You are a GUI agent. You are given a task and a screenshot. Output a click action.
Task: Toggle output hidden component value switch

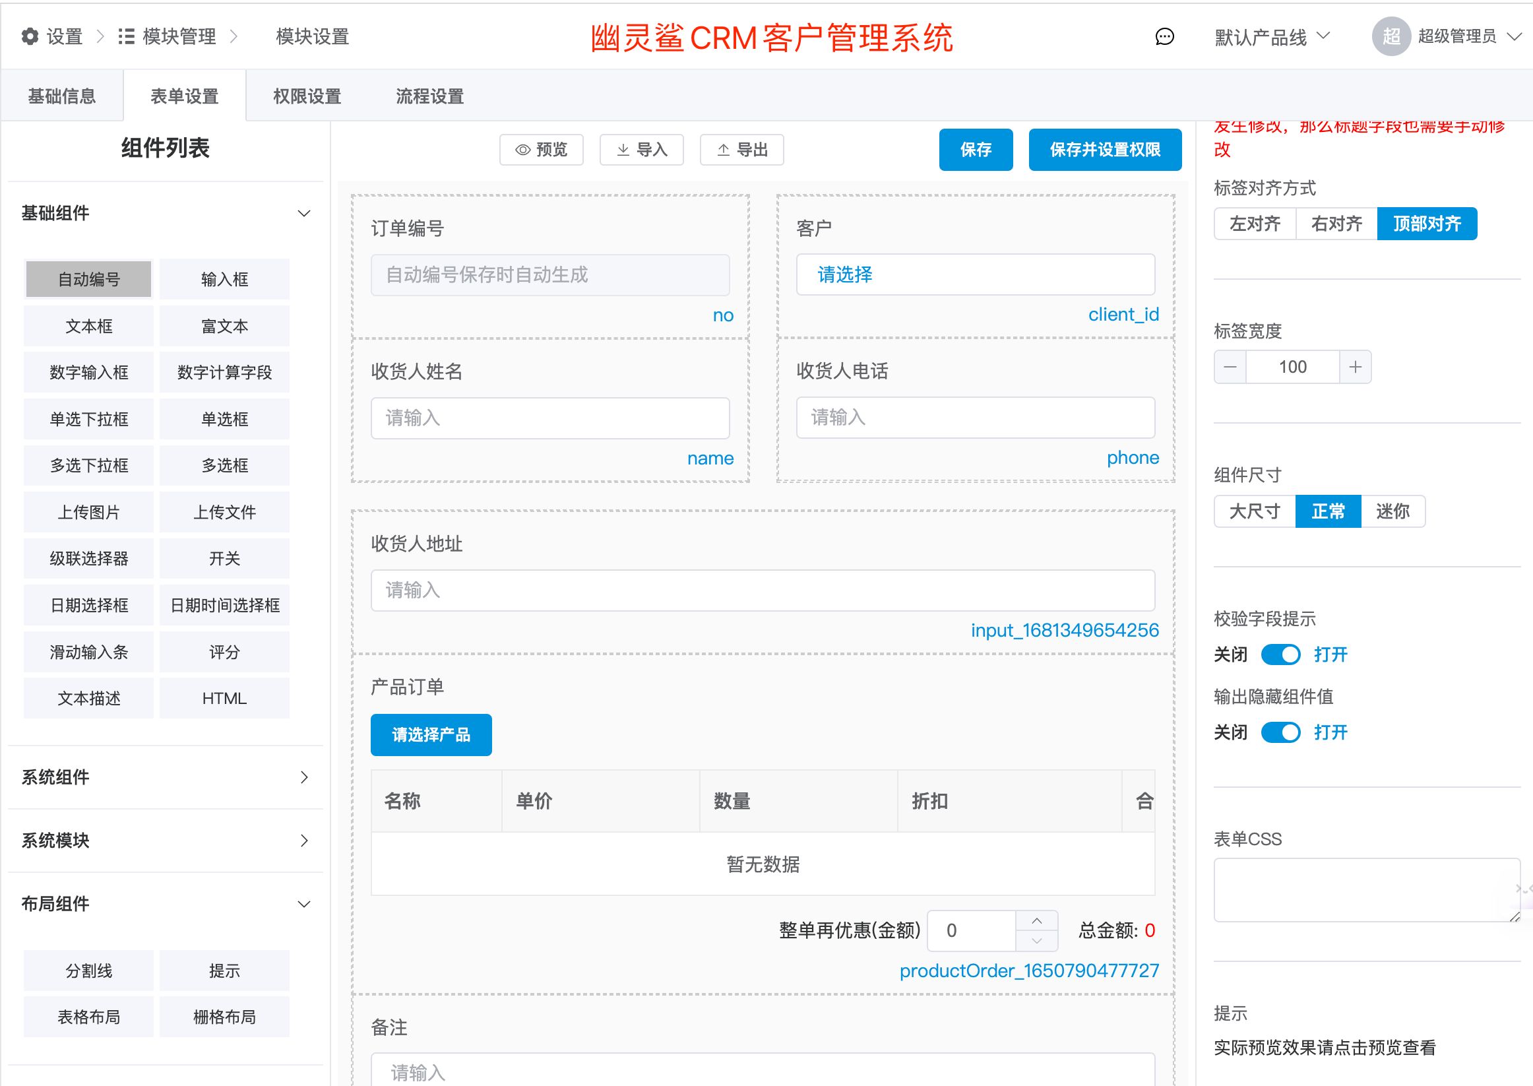pos(1280,732)
